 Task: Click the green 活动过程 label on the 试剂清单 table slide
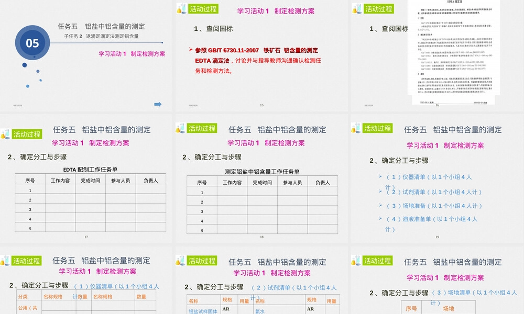click(202, 261)
